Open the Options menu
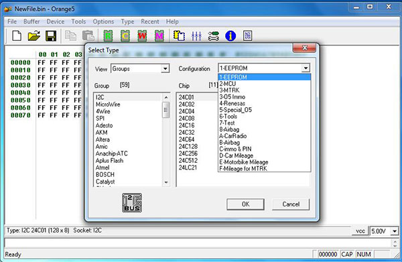 [x=103, y=21]
